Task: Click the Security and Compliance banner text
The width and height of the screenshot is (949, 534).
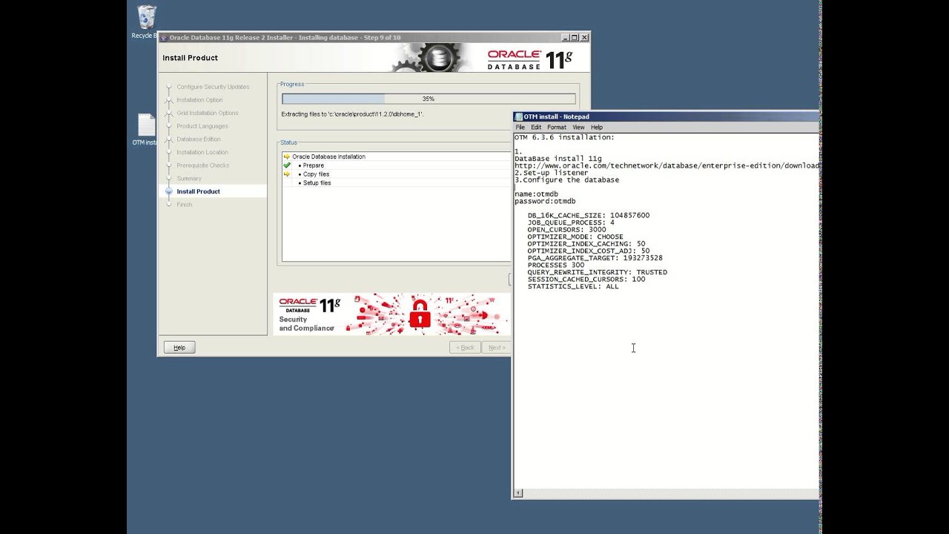Action: pos(306,323)
